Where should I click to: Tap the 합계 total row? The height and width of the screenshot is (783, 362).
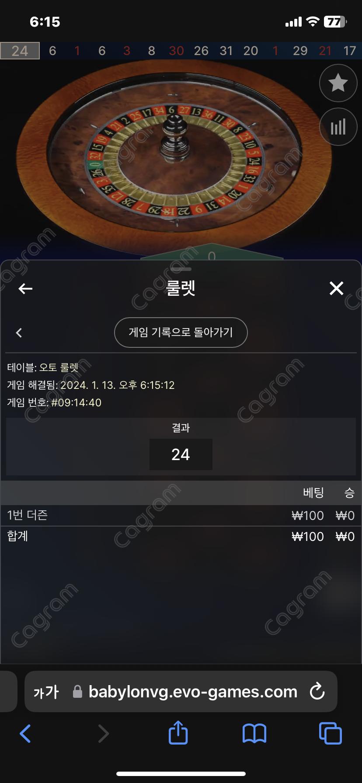click(x=181, y=537)
